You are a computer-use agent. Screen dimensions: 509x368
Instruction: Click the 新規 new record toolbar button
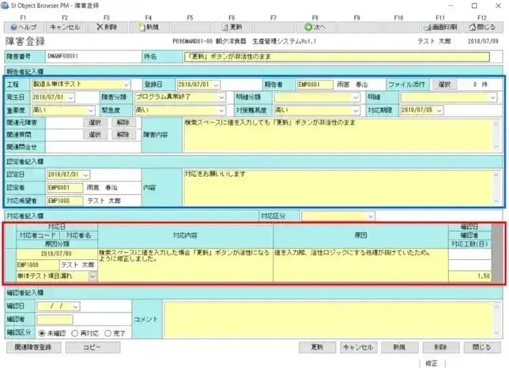[149, 27]
